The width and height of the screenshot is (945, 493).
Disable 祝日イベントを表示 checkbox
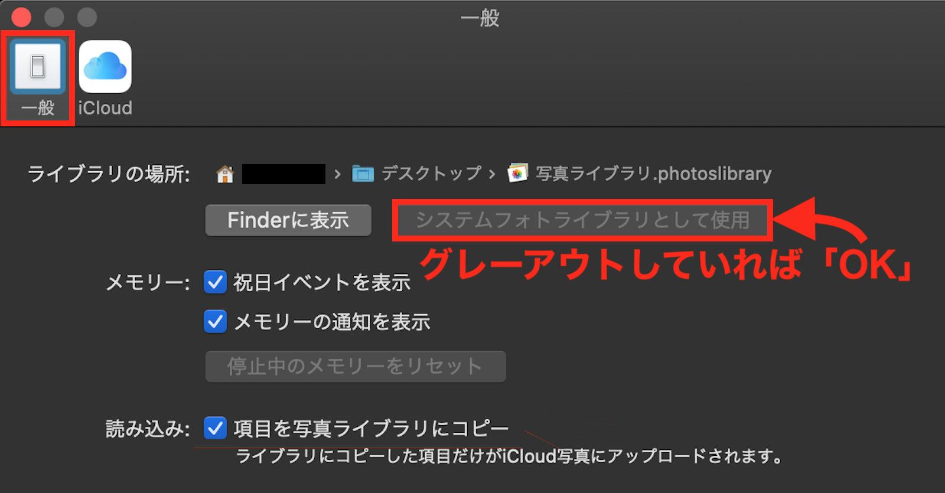point(215,282)
